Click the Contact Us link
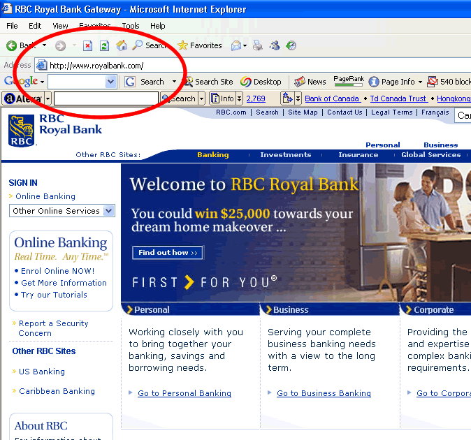Screen dimensions: 471x440 coord(345,112)
